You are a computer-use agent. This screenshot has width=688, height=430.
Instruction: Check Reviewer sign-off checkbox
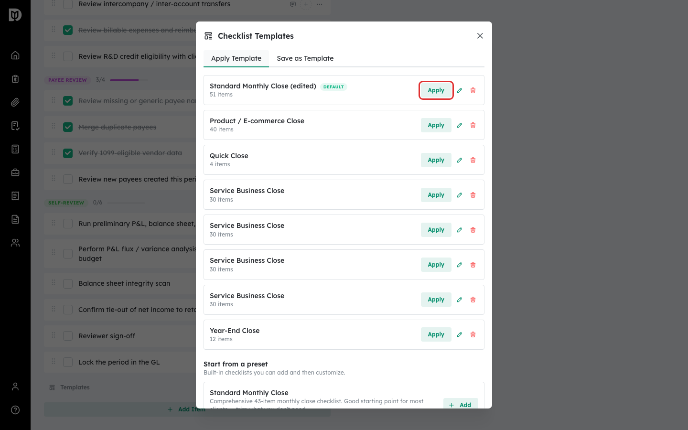pos(68,336)
